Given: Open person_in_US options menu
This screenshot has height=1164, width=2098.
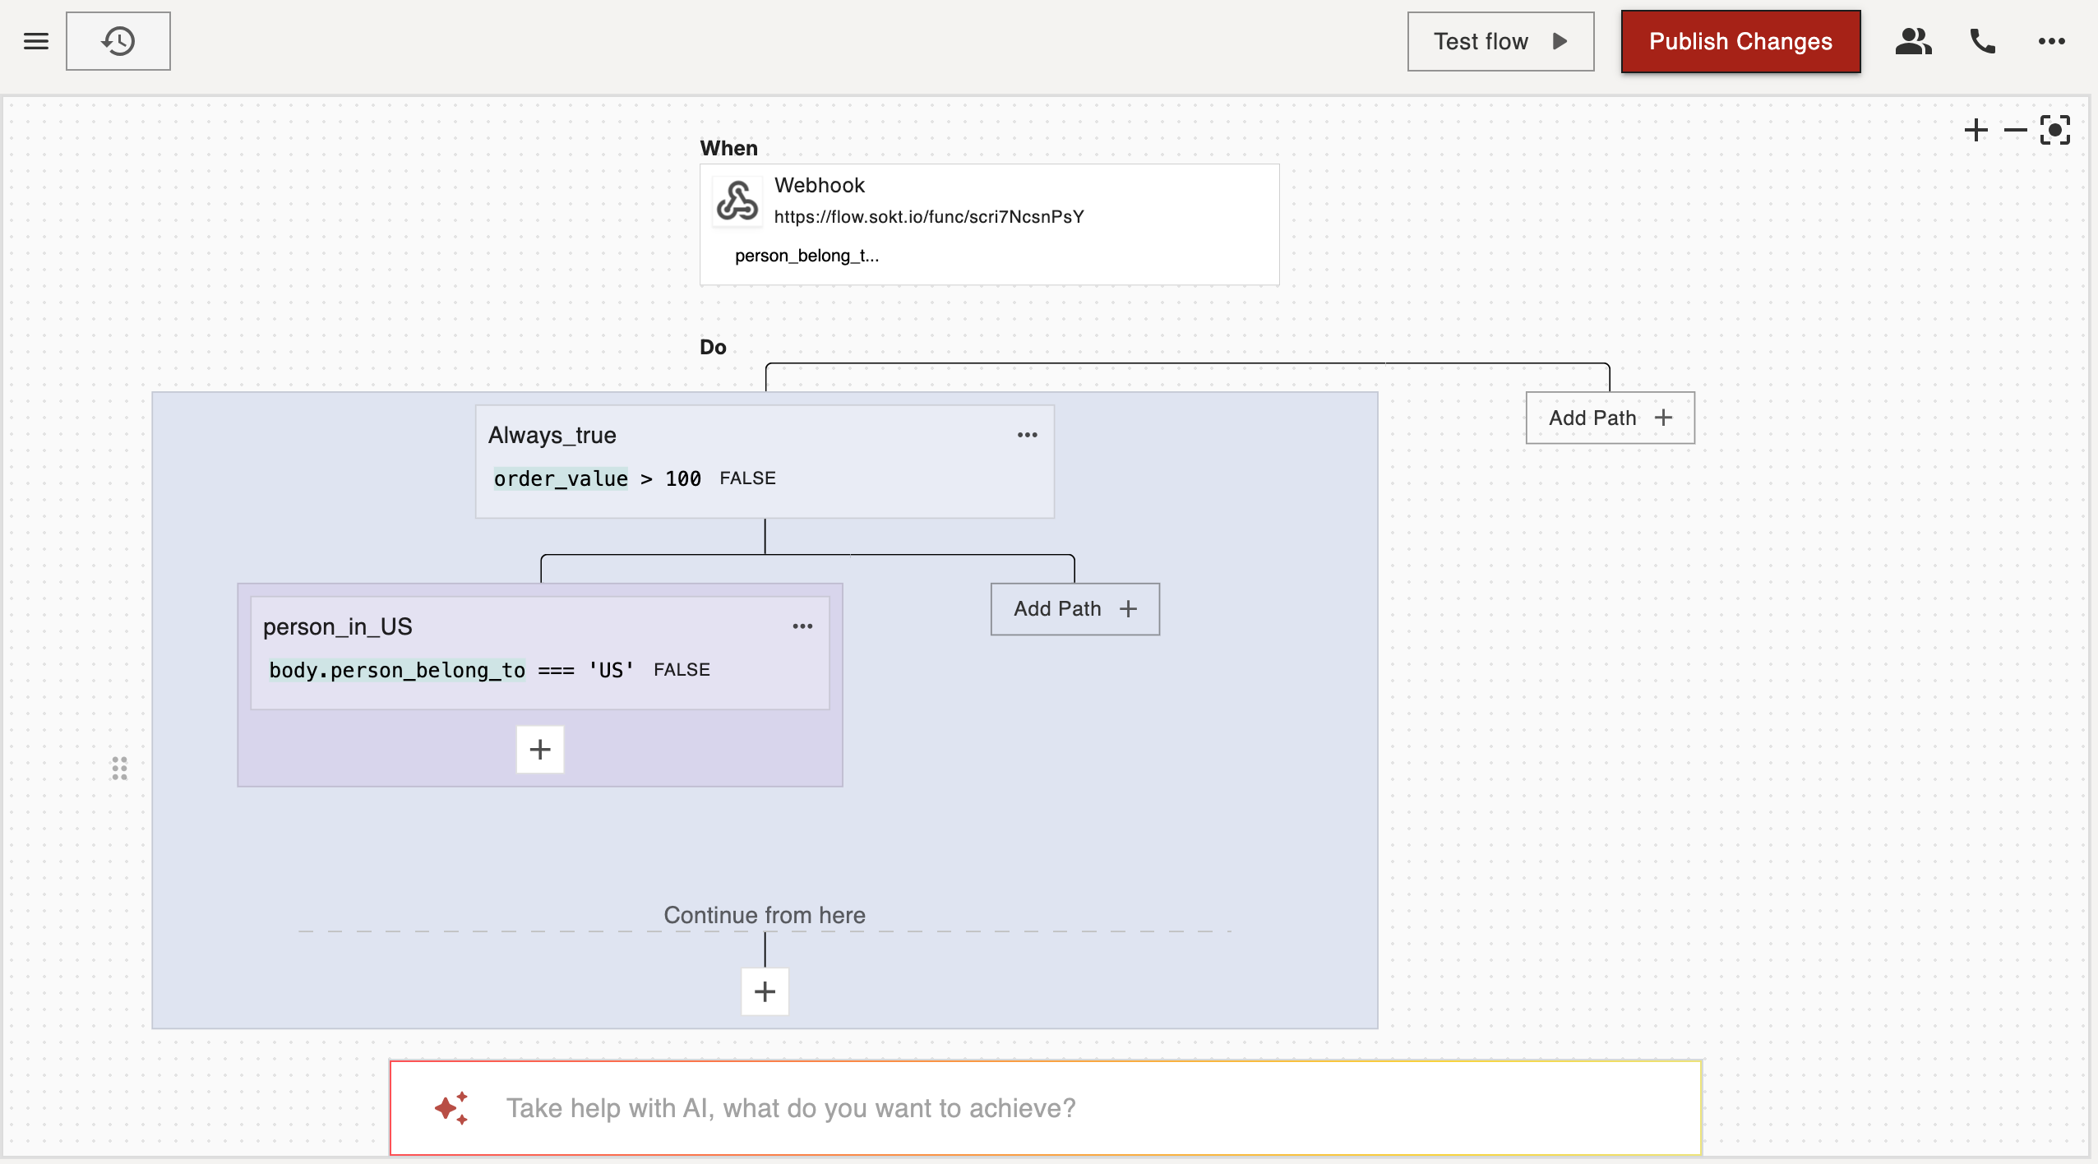Looking at the screenshot, I should (802, 626).
